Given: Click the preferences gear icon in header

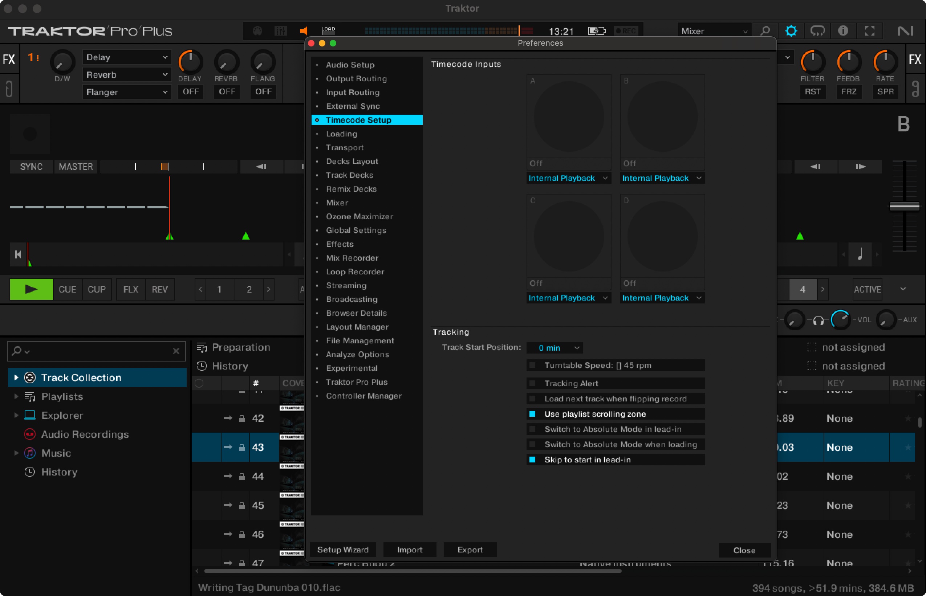Looking at the screenshot, I should point(791,31).
